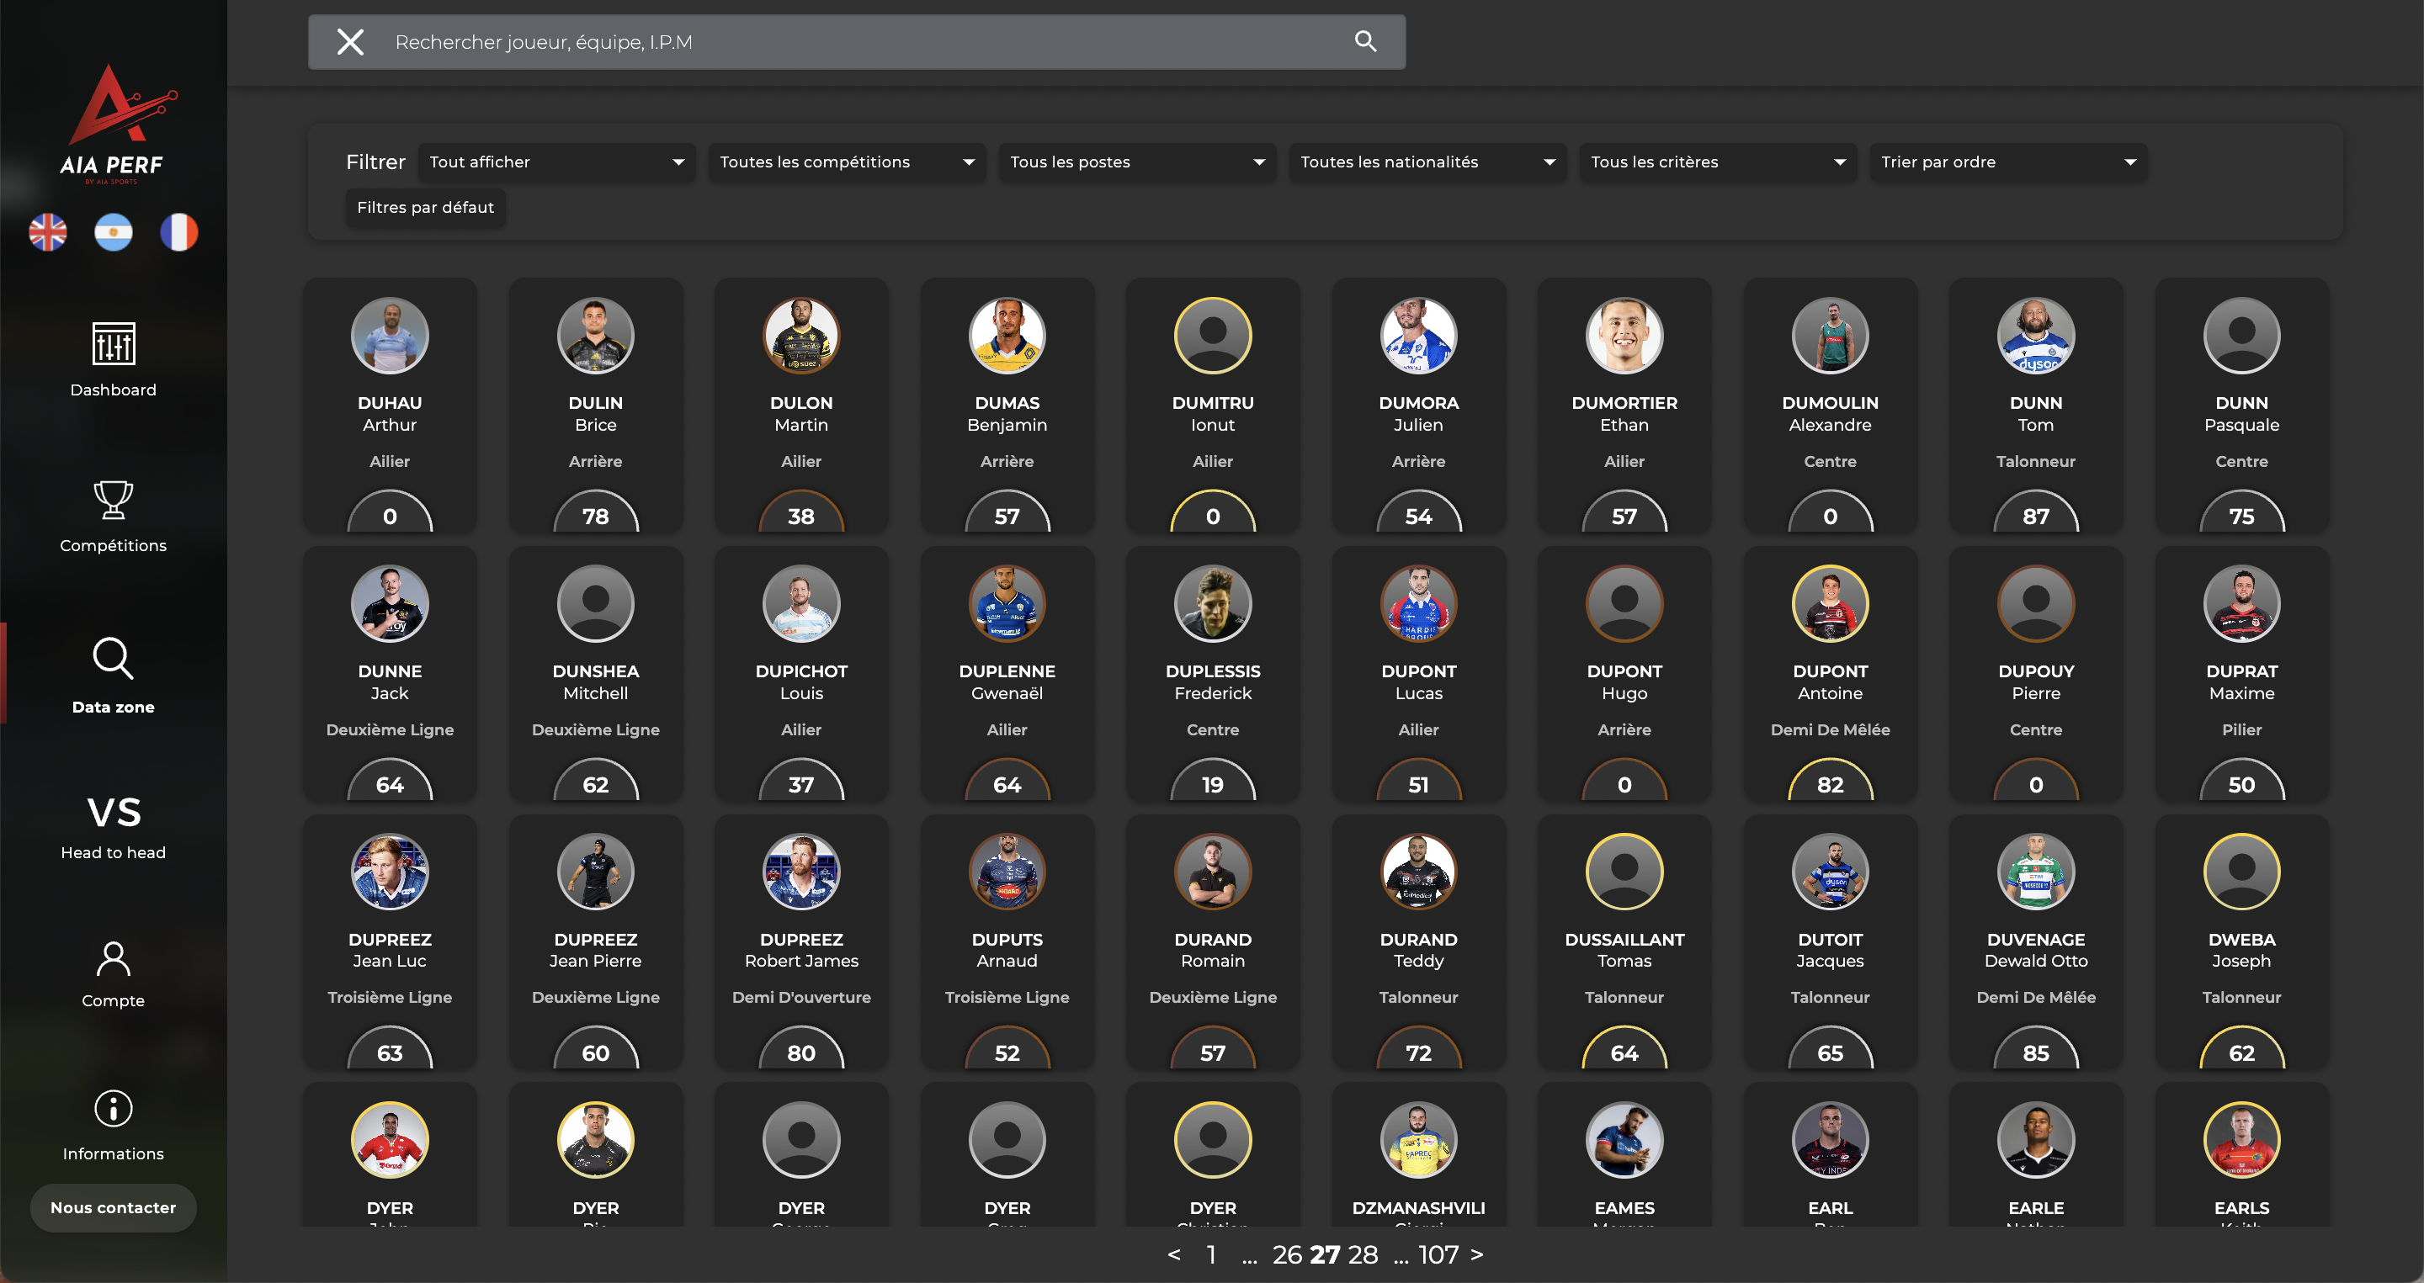2424x1283 pixels.
Task: Open Dumoulin Alexandre's player photo
Action: pos(1831,335)
